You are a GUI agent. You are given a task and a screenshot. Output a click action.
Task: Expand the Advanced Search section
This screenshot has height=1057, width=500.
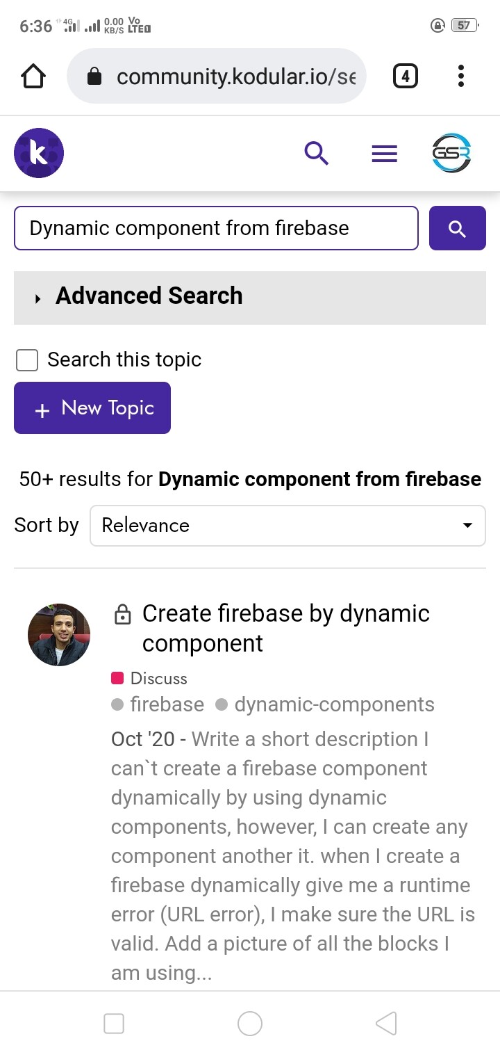149,296
